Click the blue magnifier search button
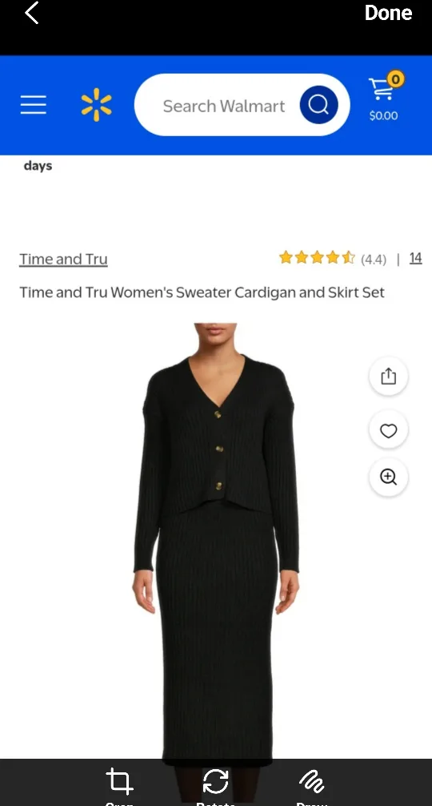Screen dimensions: 432x806 (x=318, y=105)
